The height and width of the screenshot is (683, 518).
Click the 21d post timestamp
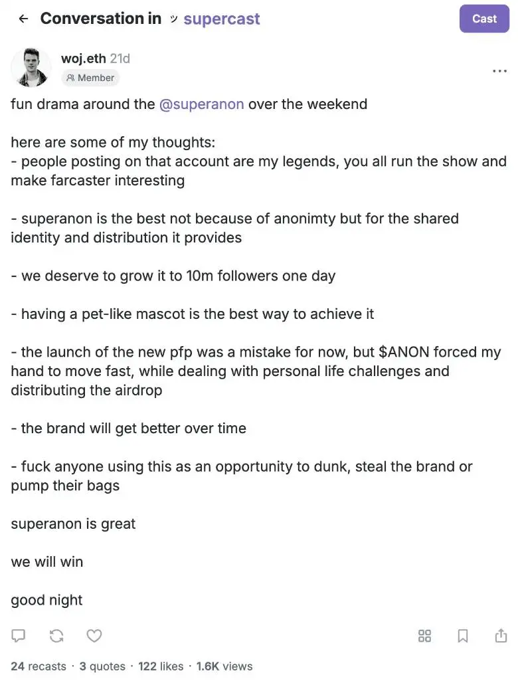click(120, 58)
